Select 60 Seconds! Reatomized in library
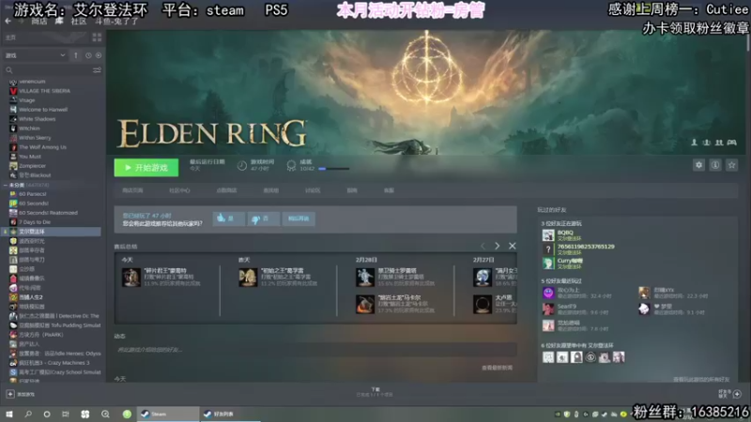The height and width of the screenshot is (422, 751). click(x=48, y=213)
